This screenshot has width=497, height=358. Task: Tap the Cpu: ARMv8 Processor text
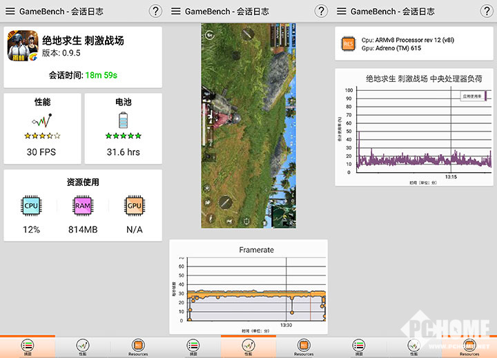click(x=408, y=40)
